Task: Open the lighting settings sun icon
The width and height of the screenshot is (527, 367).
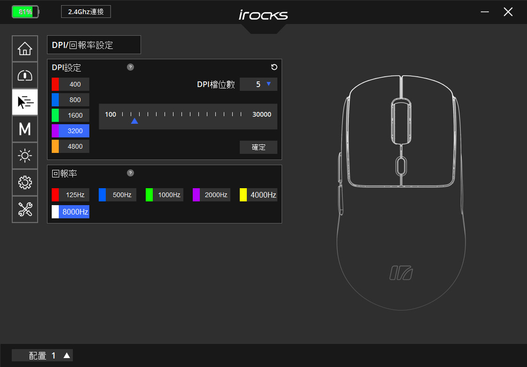Action: click(x=25, y=156)
